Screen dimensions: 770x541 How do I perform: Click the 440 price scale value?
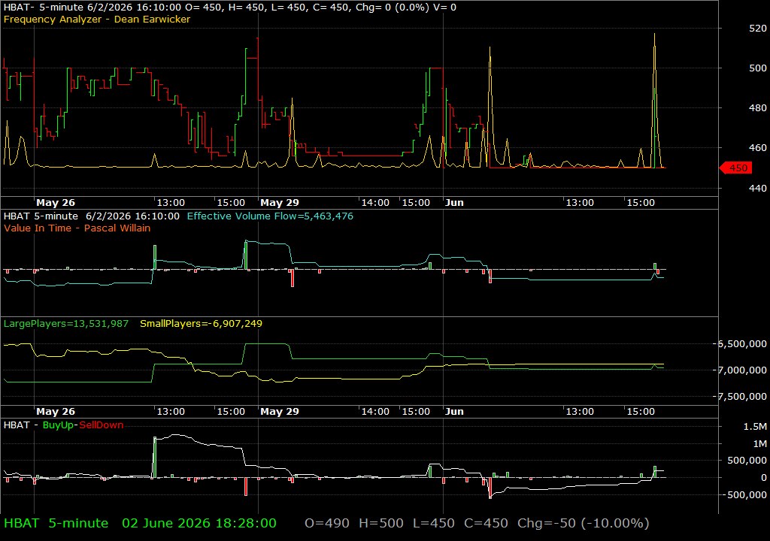click(758, 188)
